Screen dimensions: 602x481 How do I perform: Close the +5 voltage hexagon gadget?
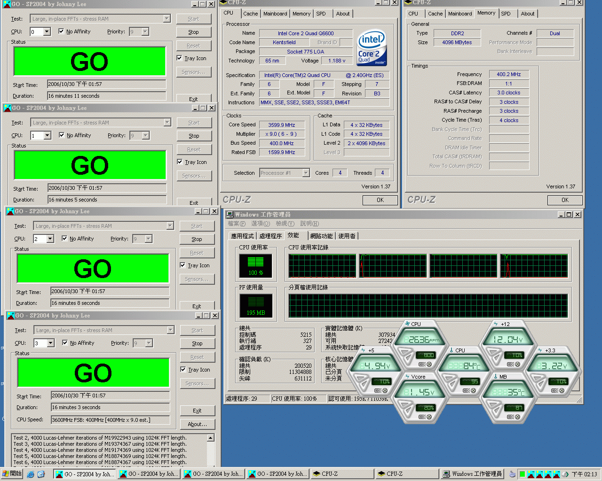[385, 390]
